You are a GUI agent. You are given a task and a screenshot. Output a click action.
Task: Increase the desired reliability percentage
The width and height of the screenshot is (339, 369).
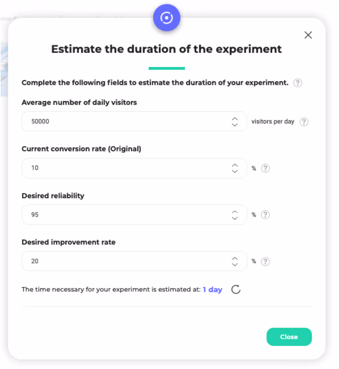pos(235,212)
